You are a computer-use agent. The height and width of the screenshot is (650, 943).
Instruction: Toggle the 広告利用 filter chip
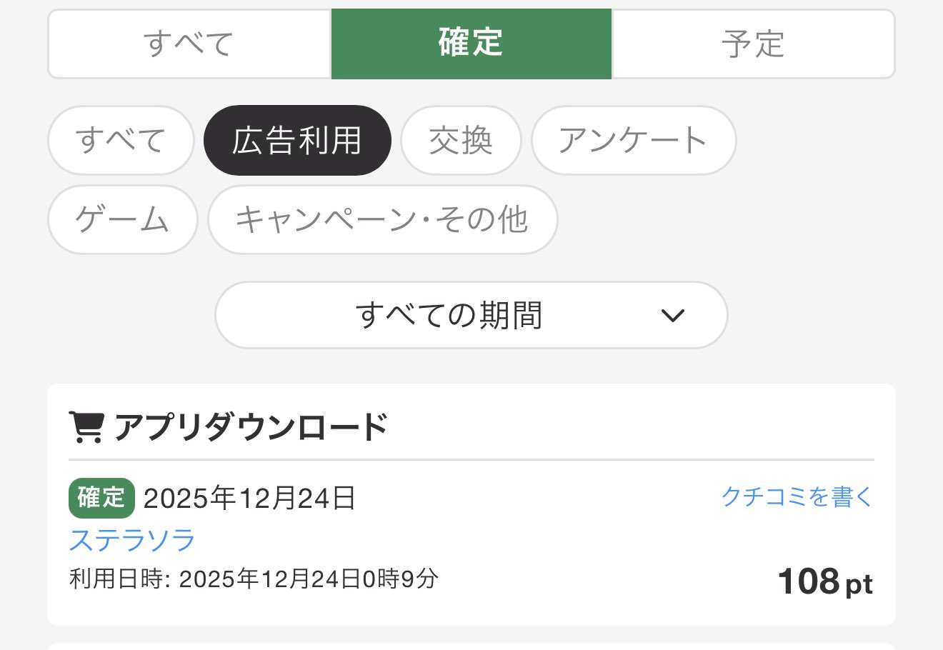coord(297,140)
